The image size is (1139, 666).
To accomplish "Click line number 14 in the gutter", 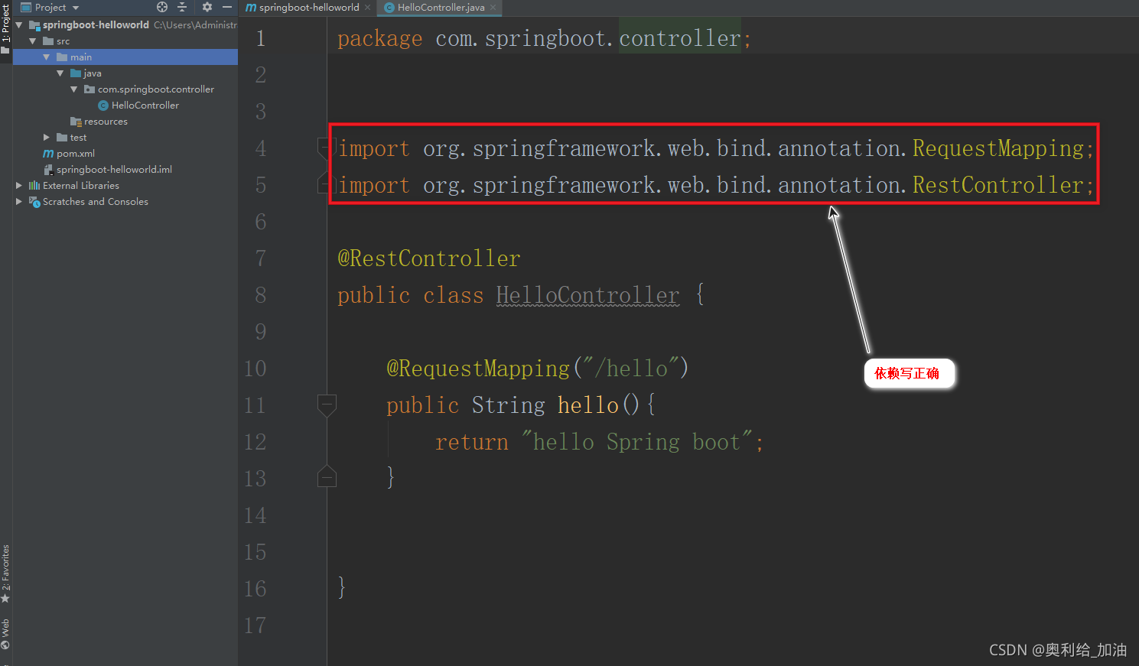I will pos(255,515).
